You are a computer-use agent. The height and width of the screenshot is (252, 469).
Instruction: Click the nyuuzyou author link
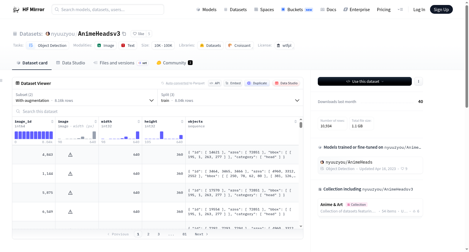pos(63,34)
